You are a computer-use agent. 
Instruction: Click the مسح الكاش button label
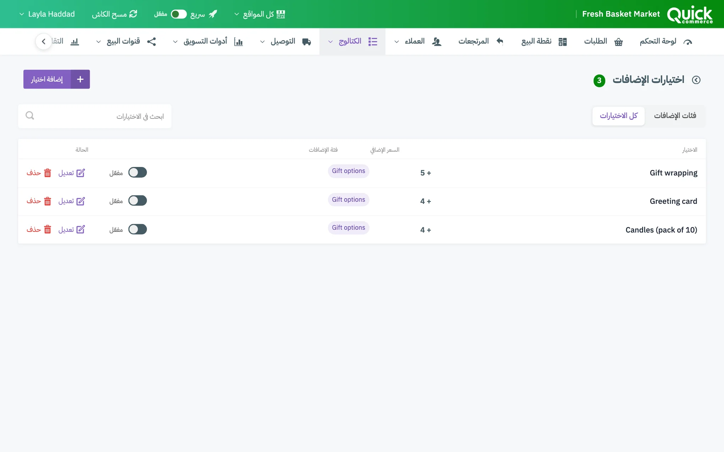point(109,14)
